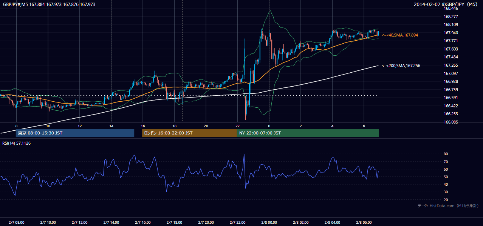Click the RSI(14) 57.1126 indicator label
The width and height of the screenshot is (483, 226).
[16, 143]
